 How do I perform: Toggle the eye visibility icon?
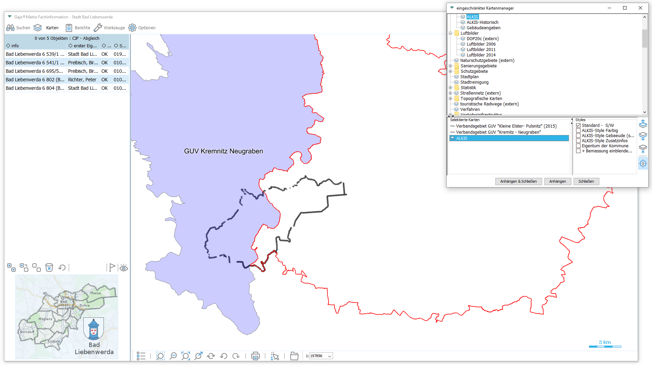coord(124,268)
